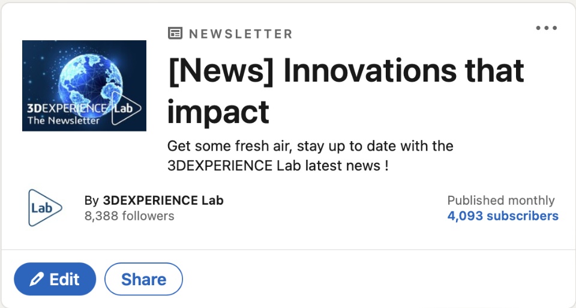The height and width of the screenshot is (308, 576).
Task: Click "The Newsletter" caption on cover image
Action: pyautogui.click(x=63, y=121)
